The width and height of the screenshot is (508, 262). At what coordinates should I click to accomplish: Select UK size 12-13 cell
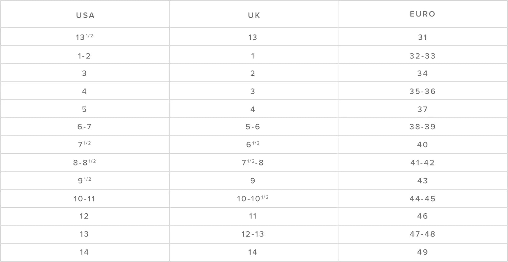click(x=253, y=234)
